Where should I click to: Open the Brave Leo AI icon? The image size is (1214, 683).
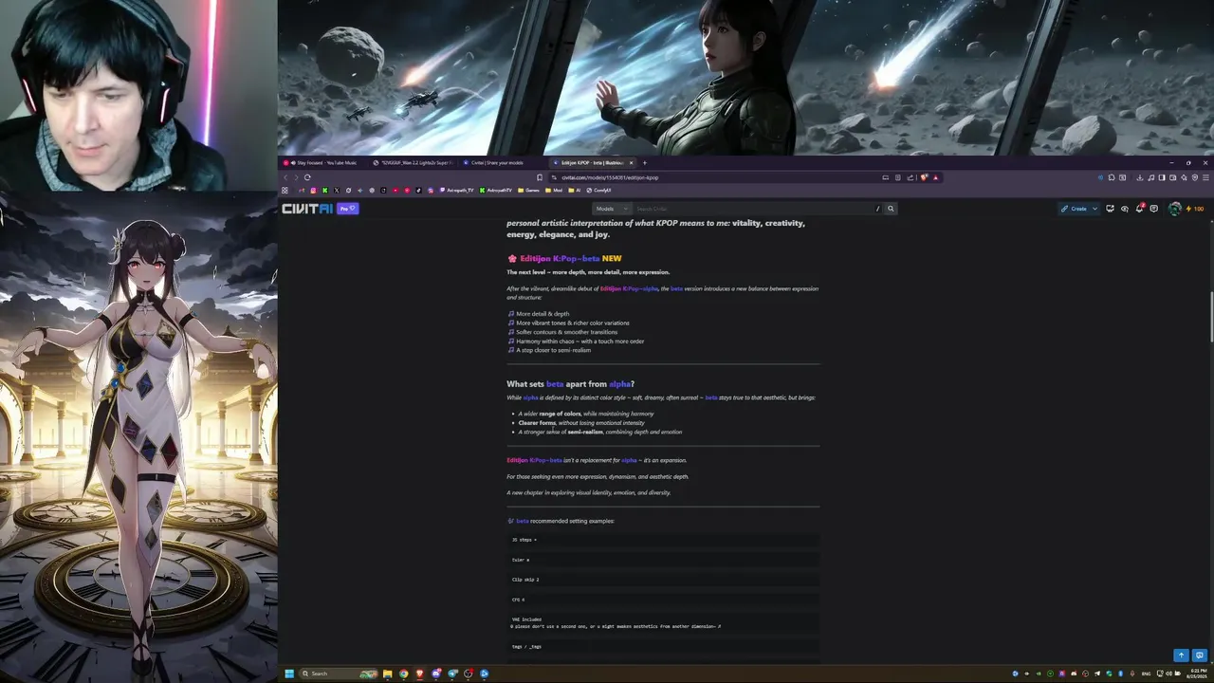tap(1184, 177)
